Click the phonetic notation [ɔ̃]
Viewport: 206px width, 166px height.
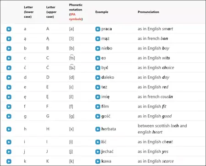71,38
